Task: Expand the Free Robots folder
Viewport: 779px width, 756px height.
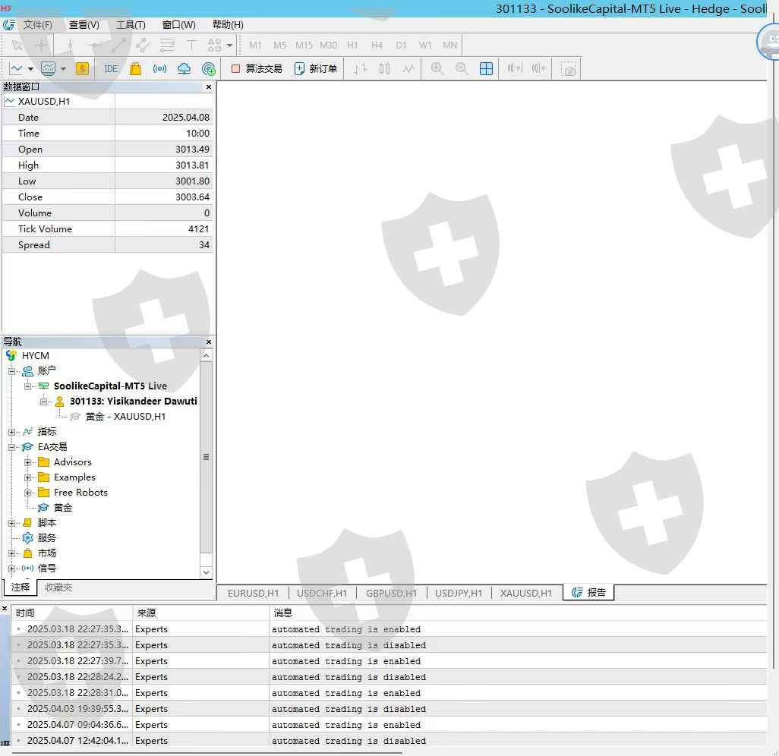Action: tap(28, 493)
